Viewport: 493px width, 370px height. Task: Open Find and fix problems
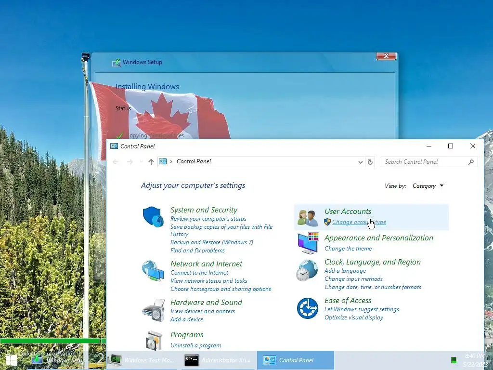click(x=197, y=251)
